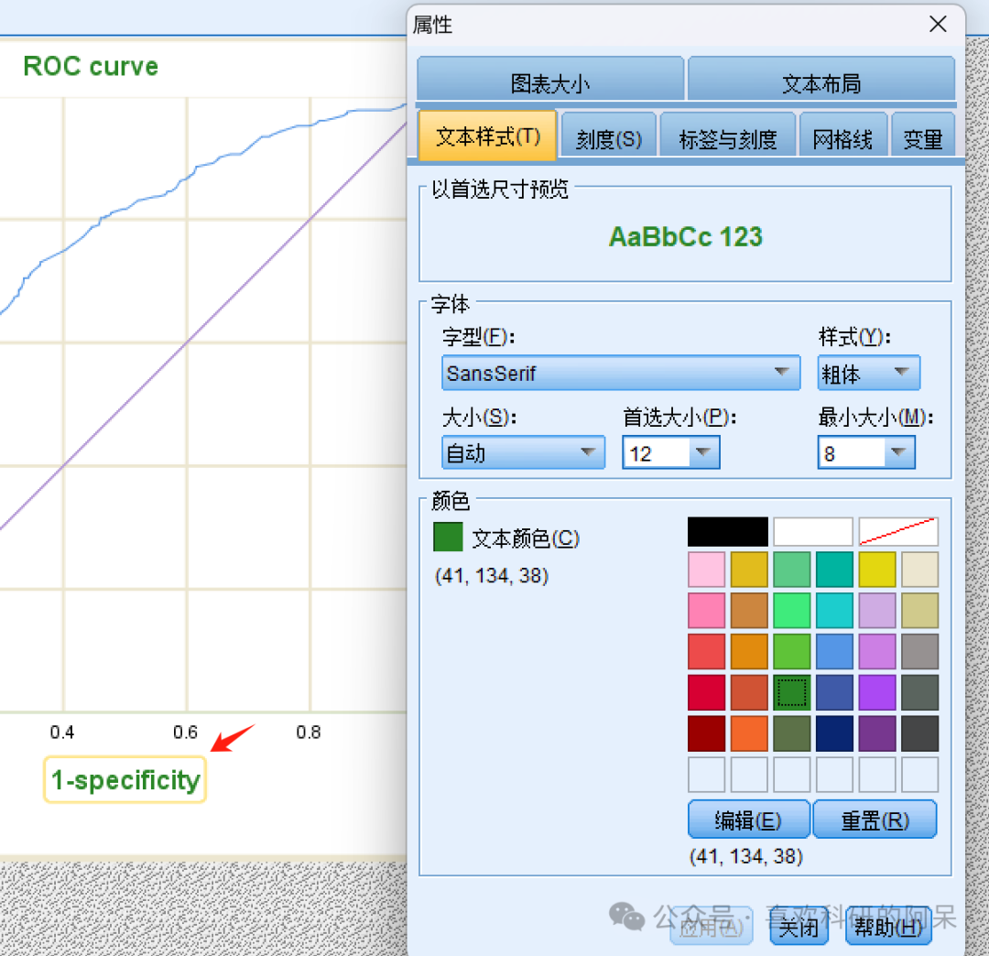Click the 最小大小 value field 8
Image resolution: width=989 pixels, height=956 pixels.
(x=852, y=452)
